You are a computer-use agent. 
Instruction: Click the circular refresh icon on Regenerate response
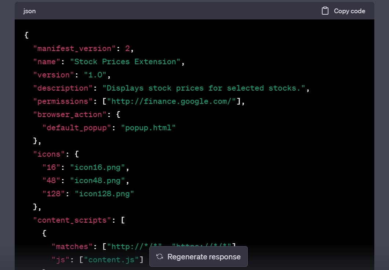coord(160,257)
